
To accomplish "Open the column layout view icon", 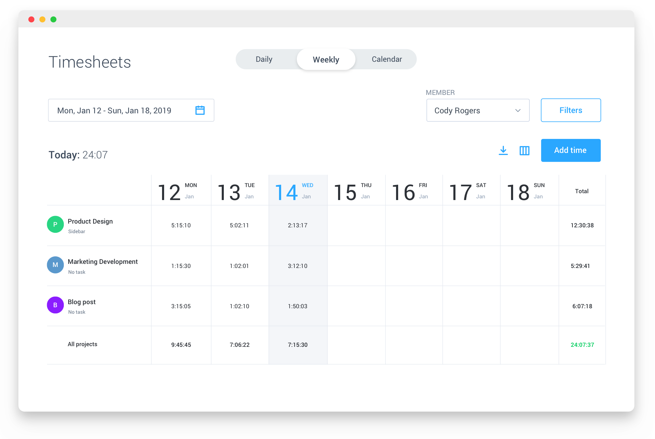I will (x=524, y=150).
